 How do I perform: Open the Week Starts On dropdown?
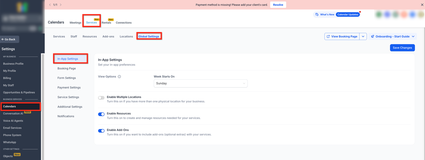pos(200,83)
